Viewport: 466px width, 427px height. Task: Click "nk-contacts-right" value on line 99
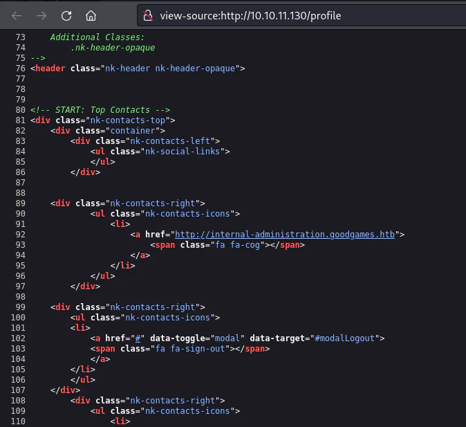pos(153,307)
